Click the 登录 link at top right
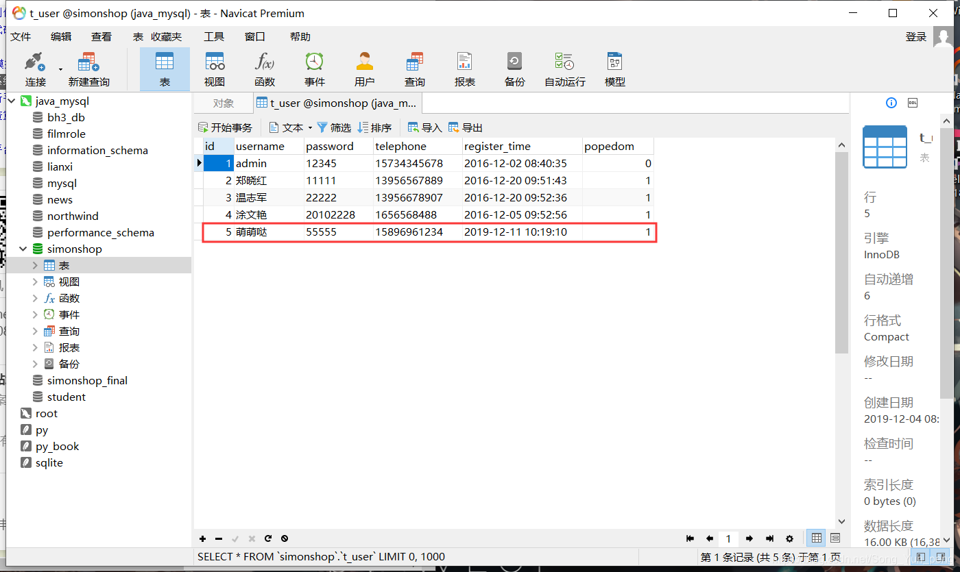The image size is (960, 572). click(x=916, y=37)
